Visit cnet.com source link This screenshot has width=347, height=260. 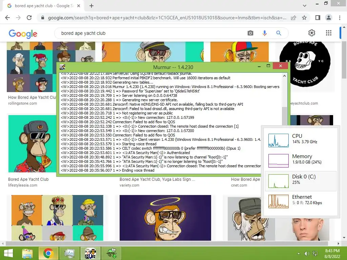[x=239, y=185]
